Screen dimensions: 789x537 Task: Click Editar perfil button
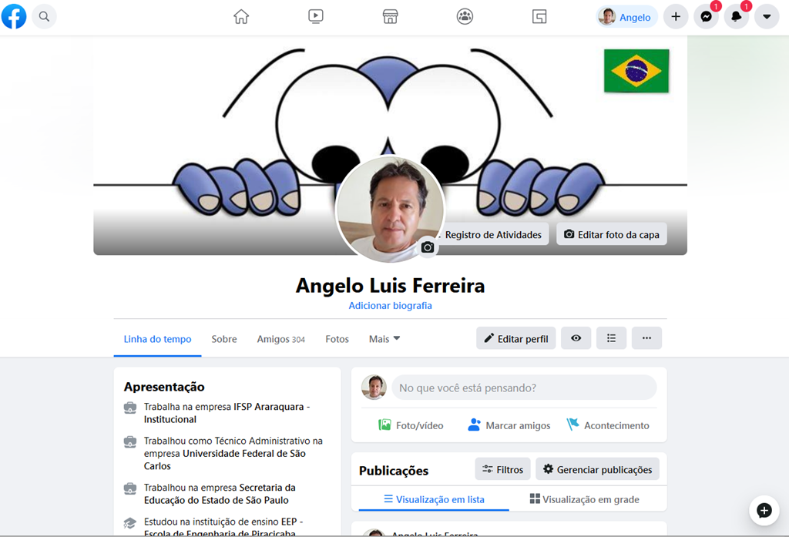click(x=515, y=338)
